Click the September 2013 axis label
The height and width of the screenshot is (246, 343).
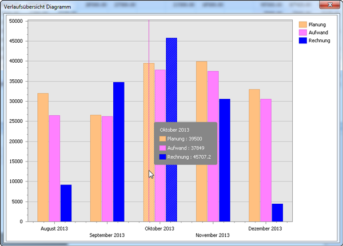click(x=107, y=235)
